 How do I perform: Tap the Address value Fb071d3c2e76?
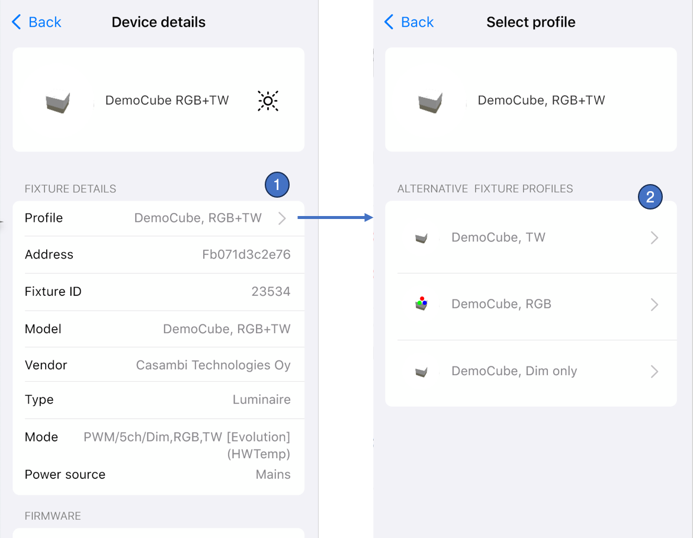246,254
